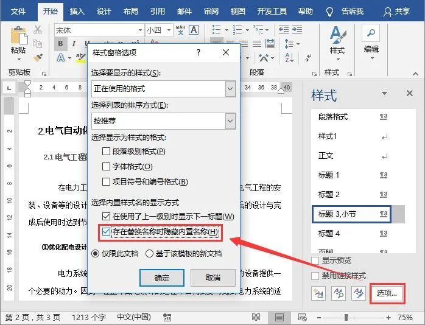Click the zoom in plus button
Screen dimensions: 425x325
coord(388,318)
